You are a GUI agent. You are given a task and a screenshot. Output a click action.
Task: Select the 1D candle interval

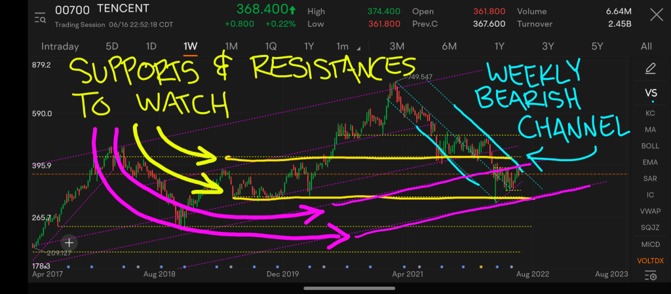coord(151,46)
